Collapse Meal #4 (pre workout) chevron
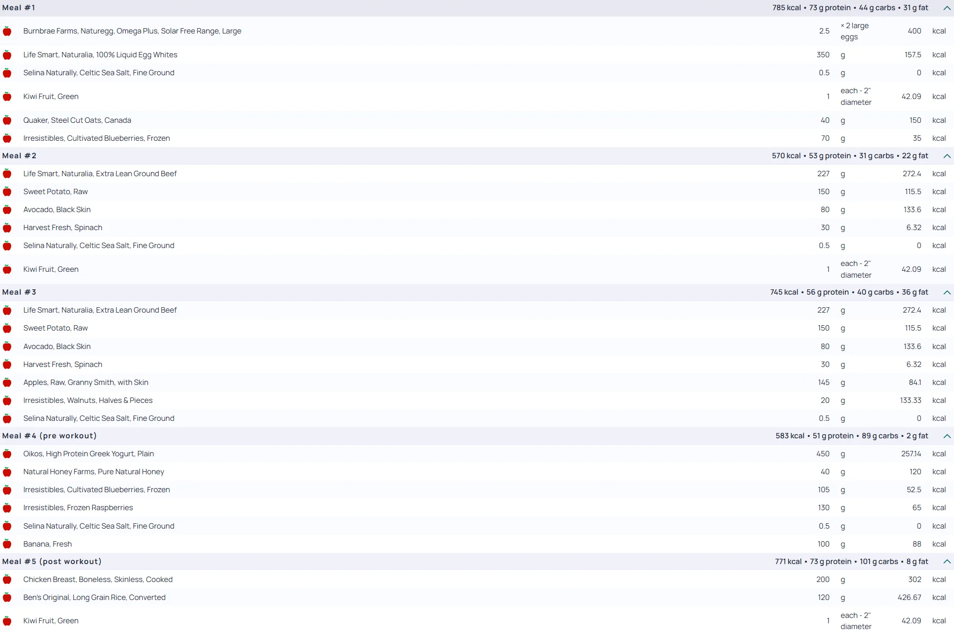Screen dimensions: 954x632 click(x=947, y=436)
